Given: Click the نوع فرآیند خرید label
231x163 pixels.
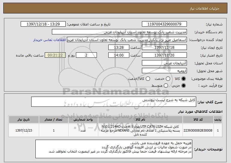Looking at the screenshot, I should tap(210, 86).
